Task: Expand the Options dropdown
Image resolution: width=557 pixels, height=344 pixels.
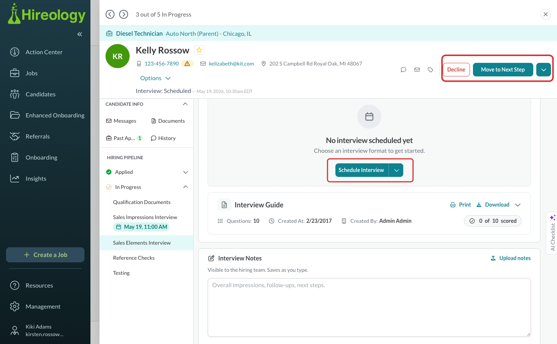Action: (155, 78)
